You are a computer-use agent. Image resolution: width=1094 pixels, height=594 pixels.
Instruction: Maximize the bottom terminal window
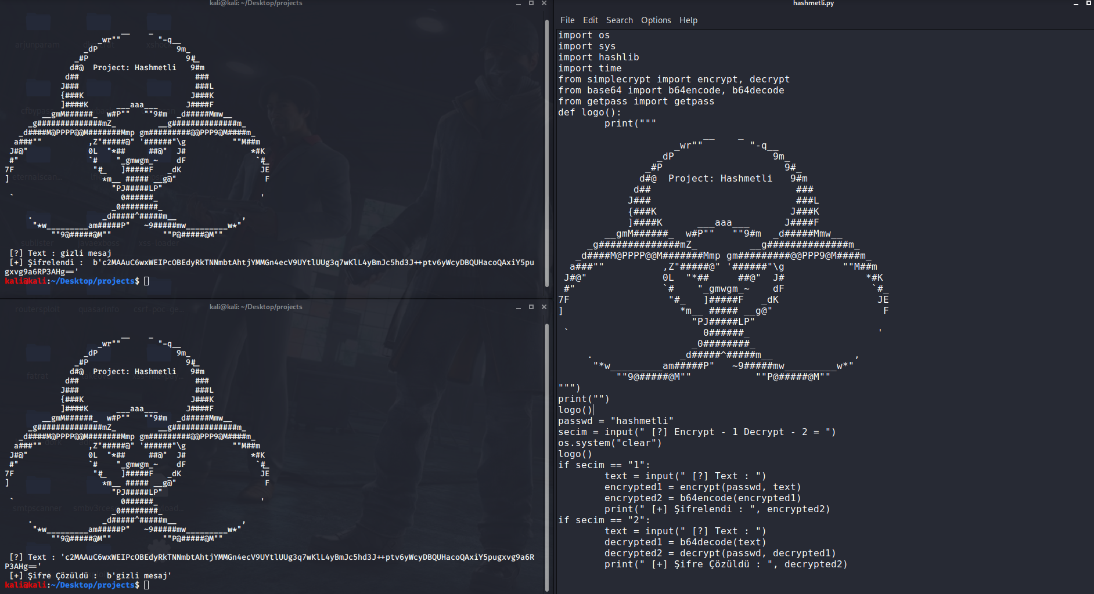(x=531, y=307)
